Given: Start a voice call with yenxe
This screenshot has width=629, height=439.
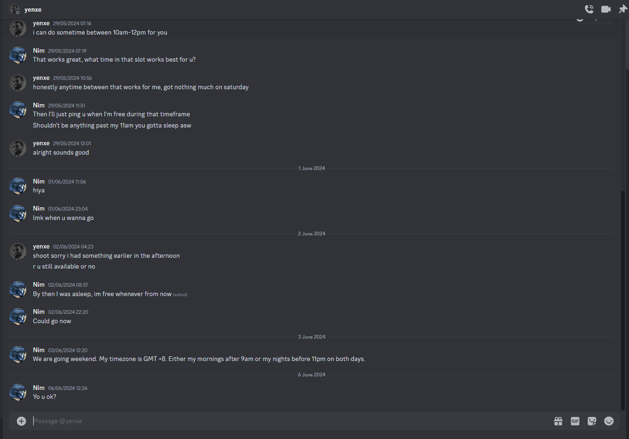Looking at the screenshot, I should (x=589, y=9).
